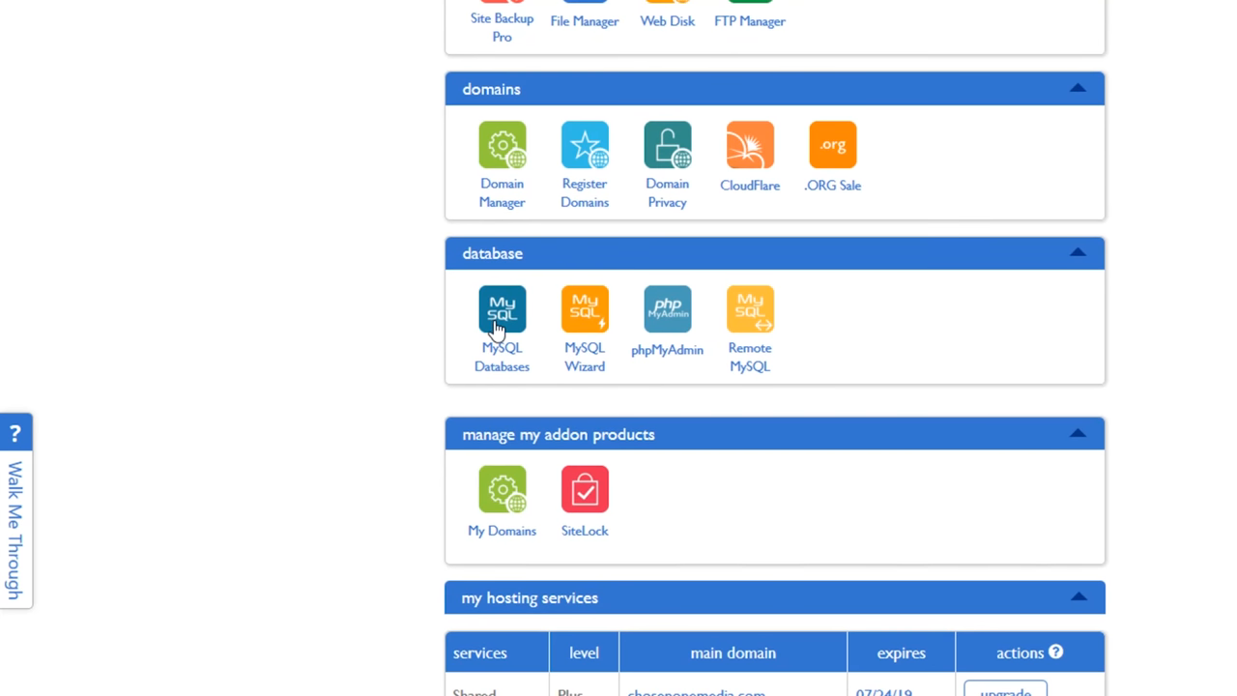
Task: Open the phpMyAdmin icon
Action: (668, 309)
